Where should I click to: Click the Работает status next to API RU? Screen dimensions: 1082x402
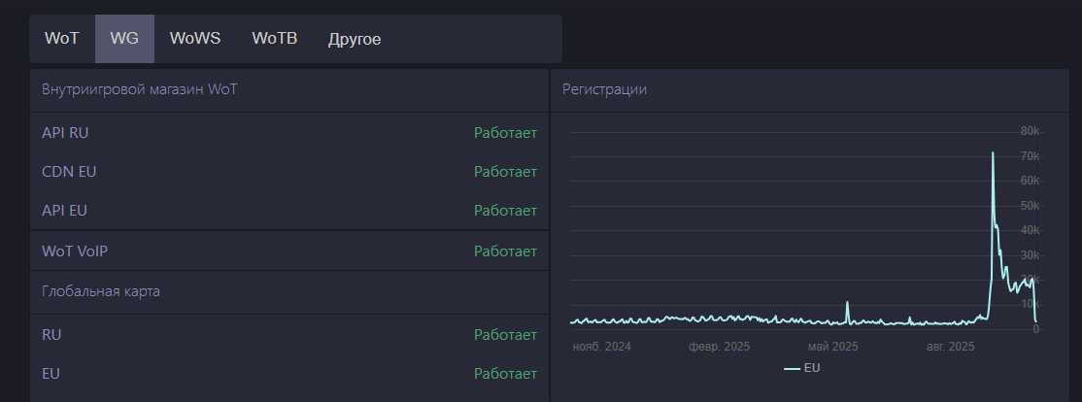point(505,132)
